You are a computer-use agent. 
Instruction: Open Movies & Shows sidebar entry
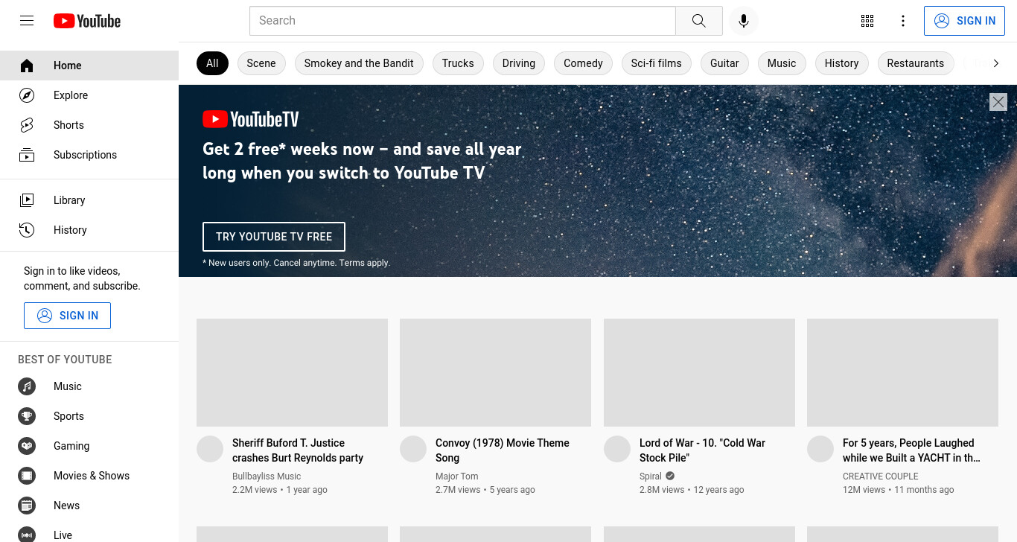[89, 476]
